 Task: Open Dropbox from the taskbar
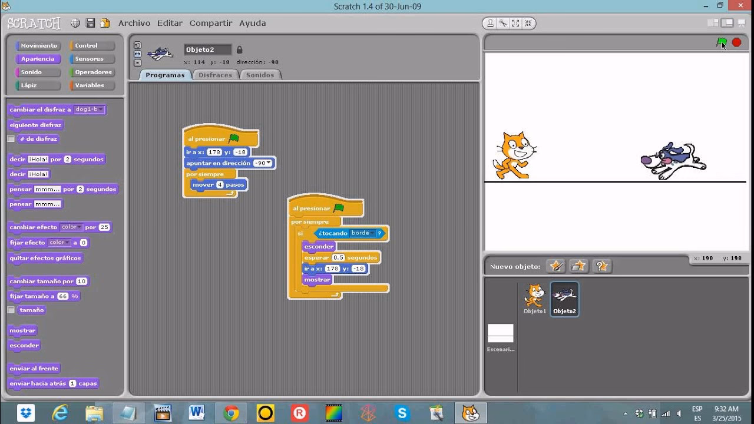point(25,413)
